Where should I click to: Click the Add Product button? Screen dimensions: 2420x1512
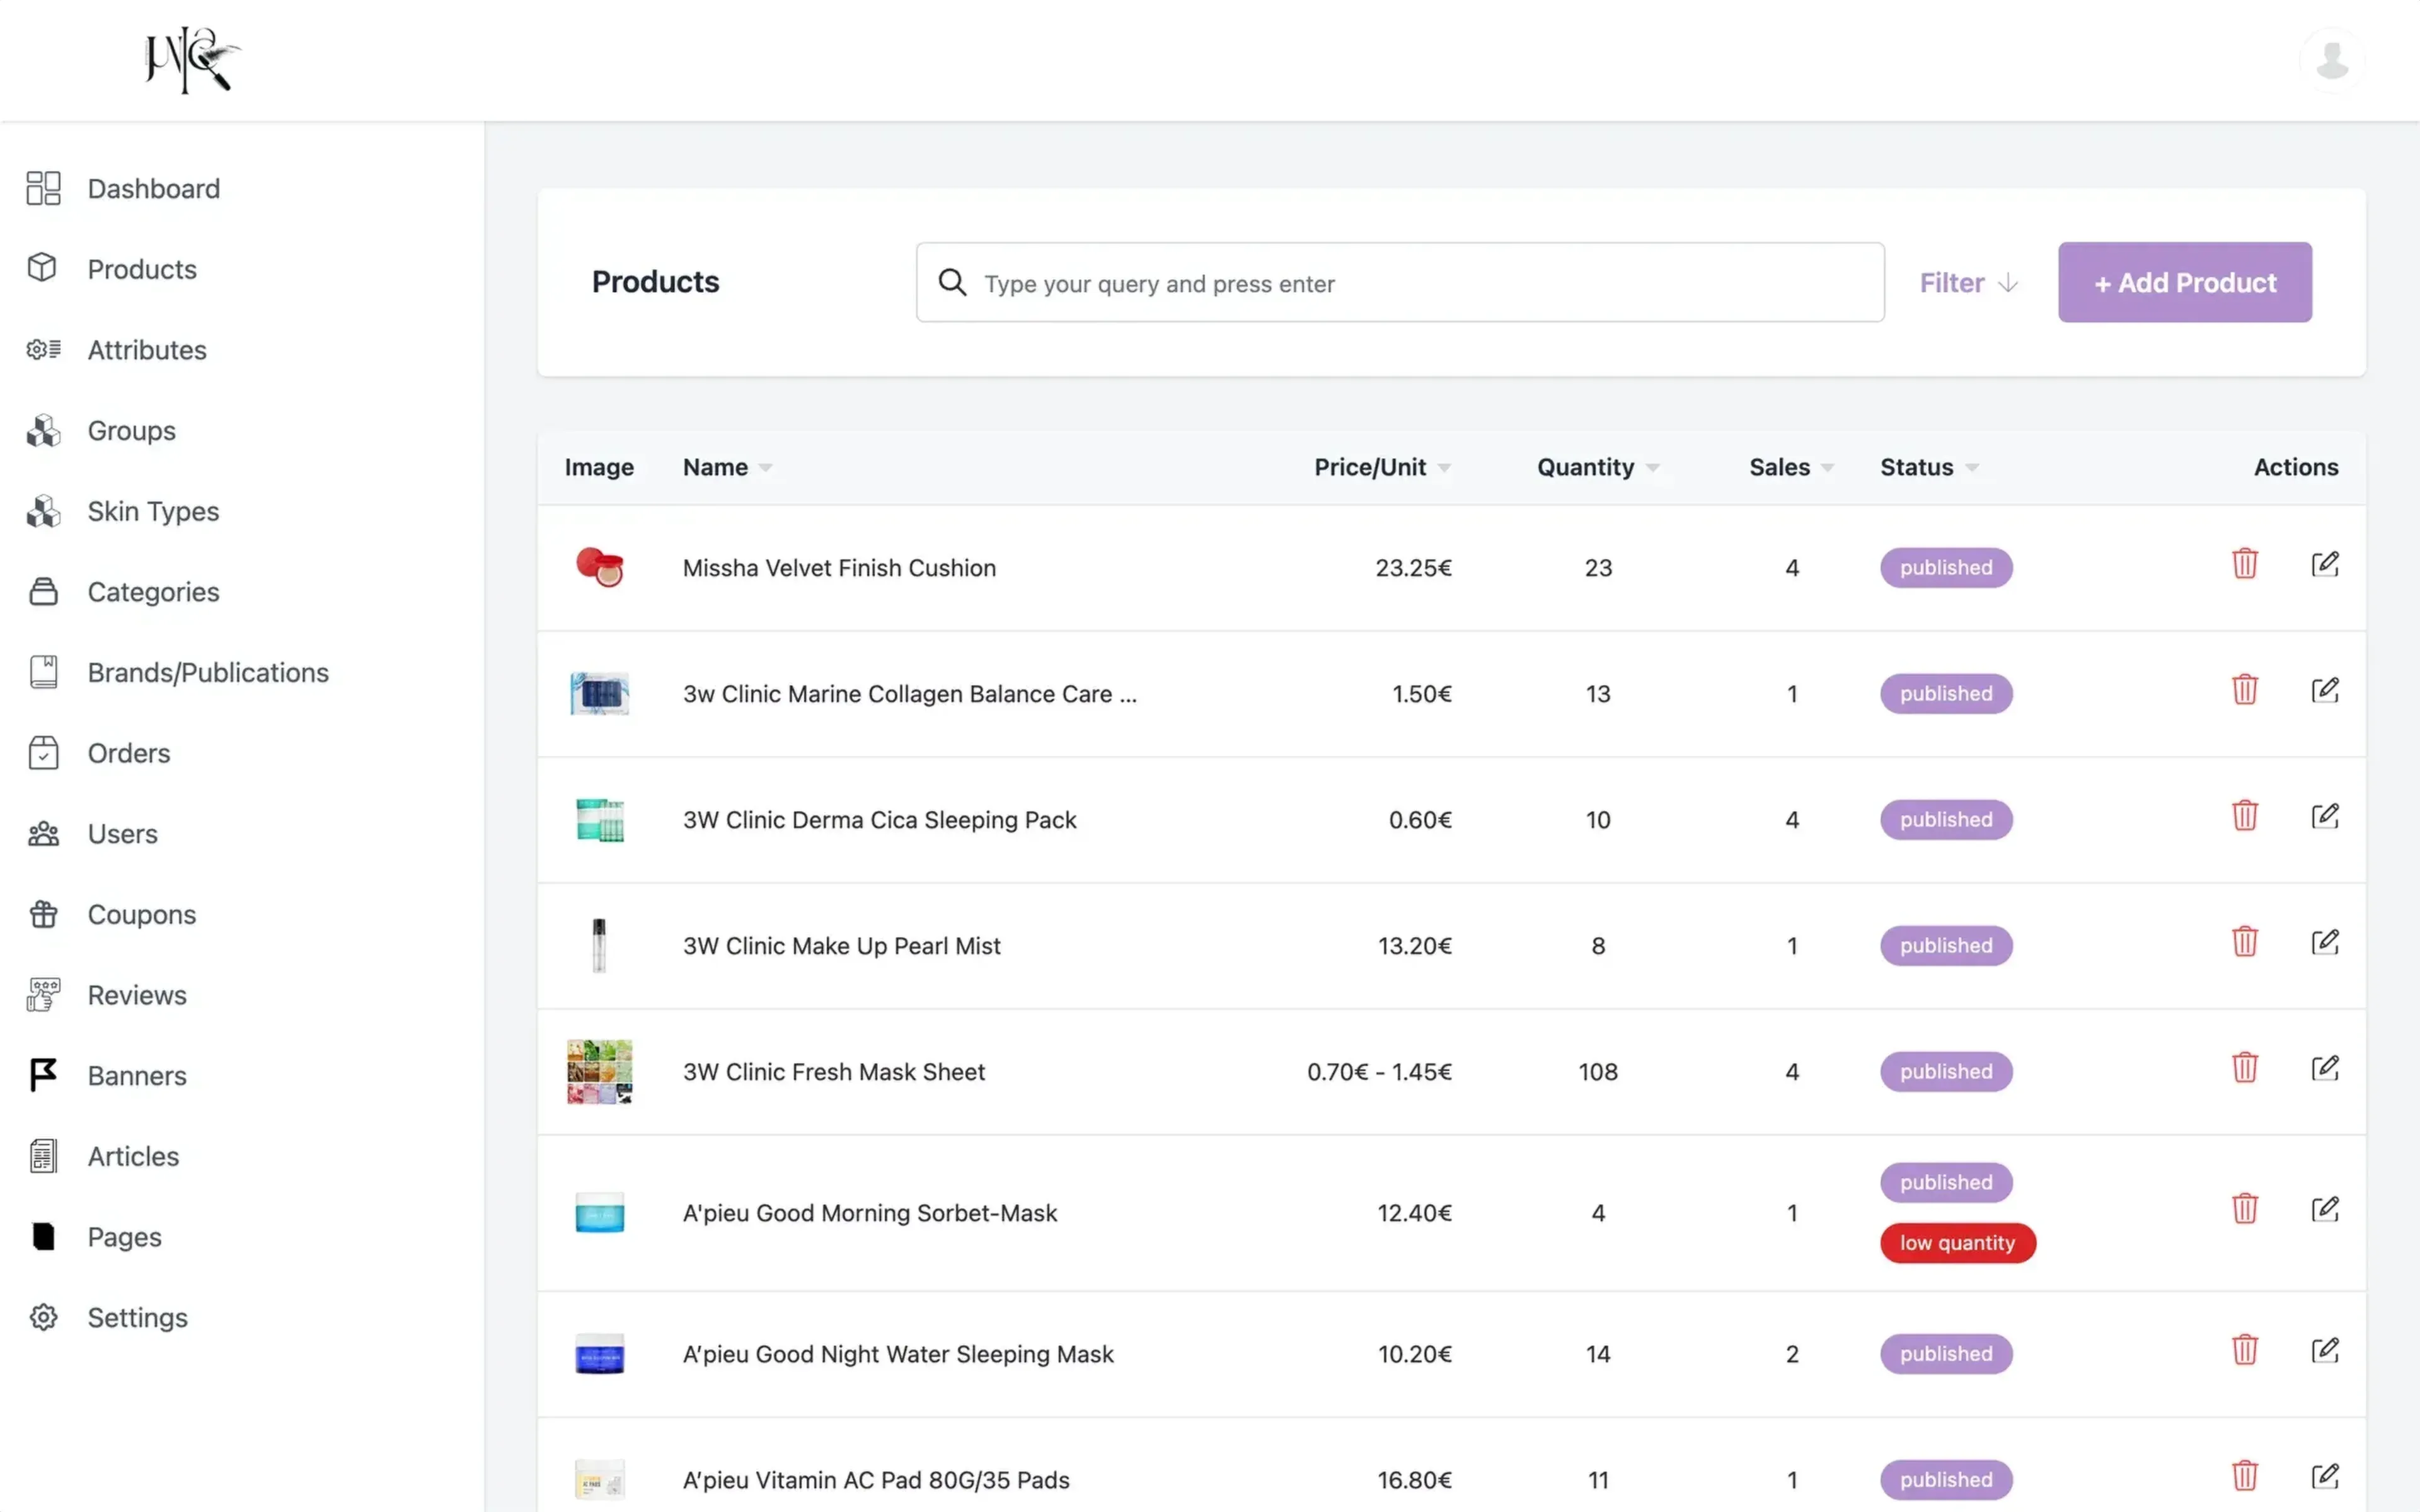click(x=2184, y=282)
